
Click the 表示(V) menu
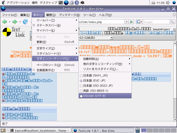pyautogui.click(x=38, y=15)
